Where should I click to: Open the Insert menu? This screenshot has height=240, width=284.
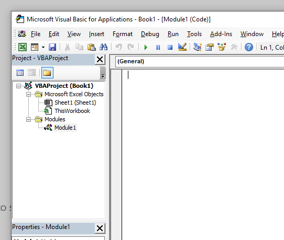click(x=96, y=34)
